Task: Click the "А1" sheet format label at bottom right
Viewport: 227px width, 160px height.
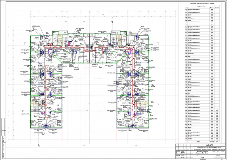Action: [x=222, y=159]
